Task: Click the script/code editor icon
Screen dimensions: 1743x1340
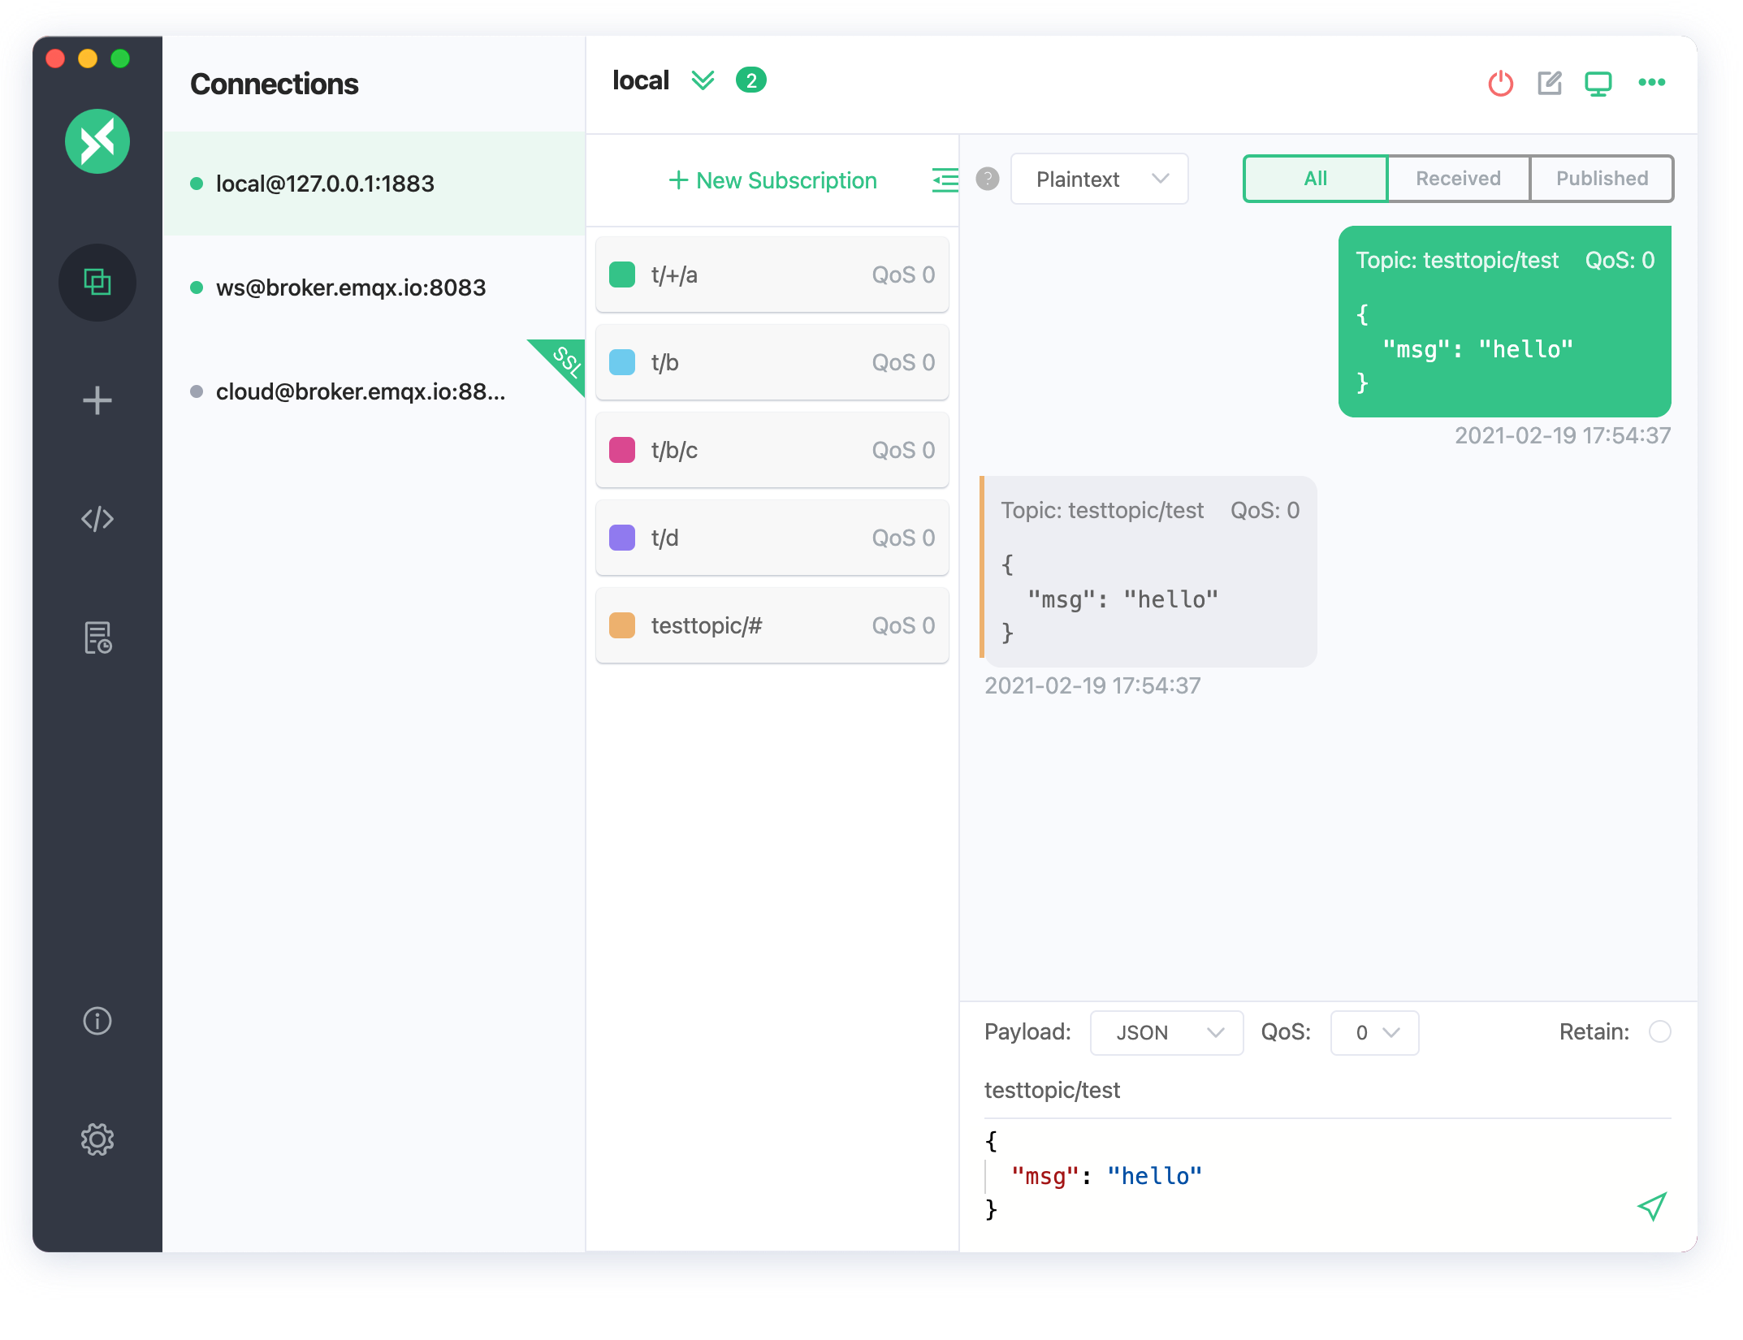Action: 97,518
